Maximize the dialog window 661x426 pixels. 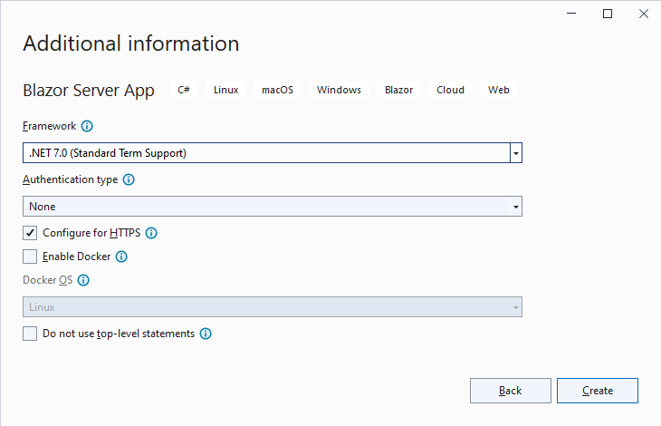(608, 14)
